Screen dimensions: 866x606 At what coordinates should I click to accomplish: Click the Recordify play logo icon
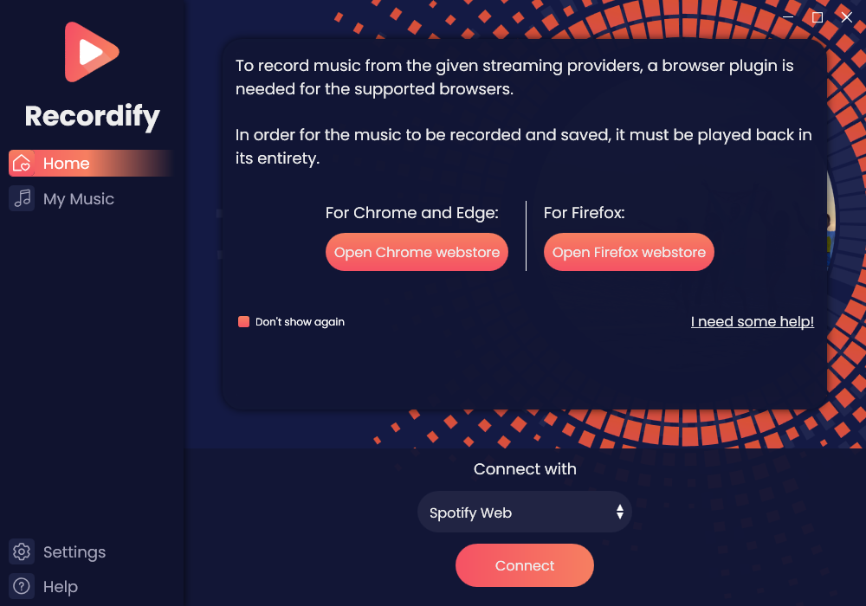click(x=91, y=53)
